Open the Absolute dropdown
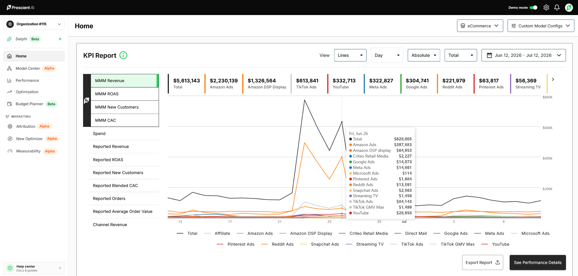 [424, 55]
